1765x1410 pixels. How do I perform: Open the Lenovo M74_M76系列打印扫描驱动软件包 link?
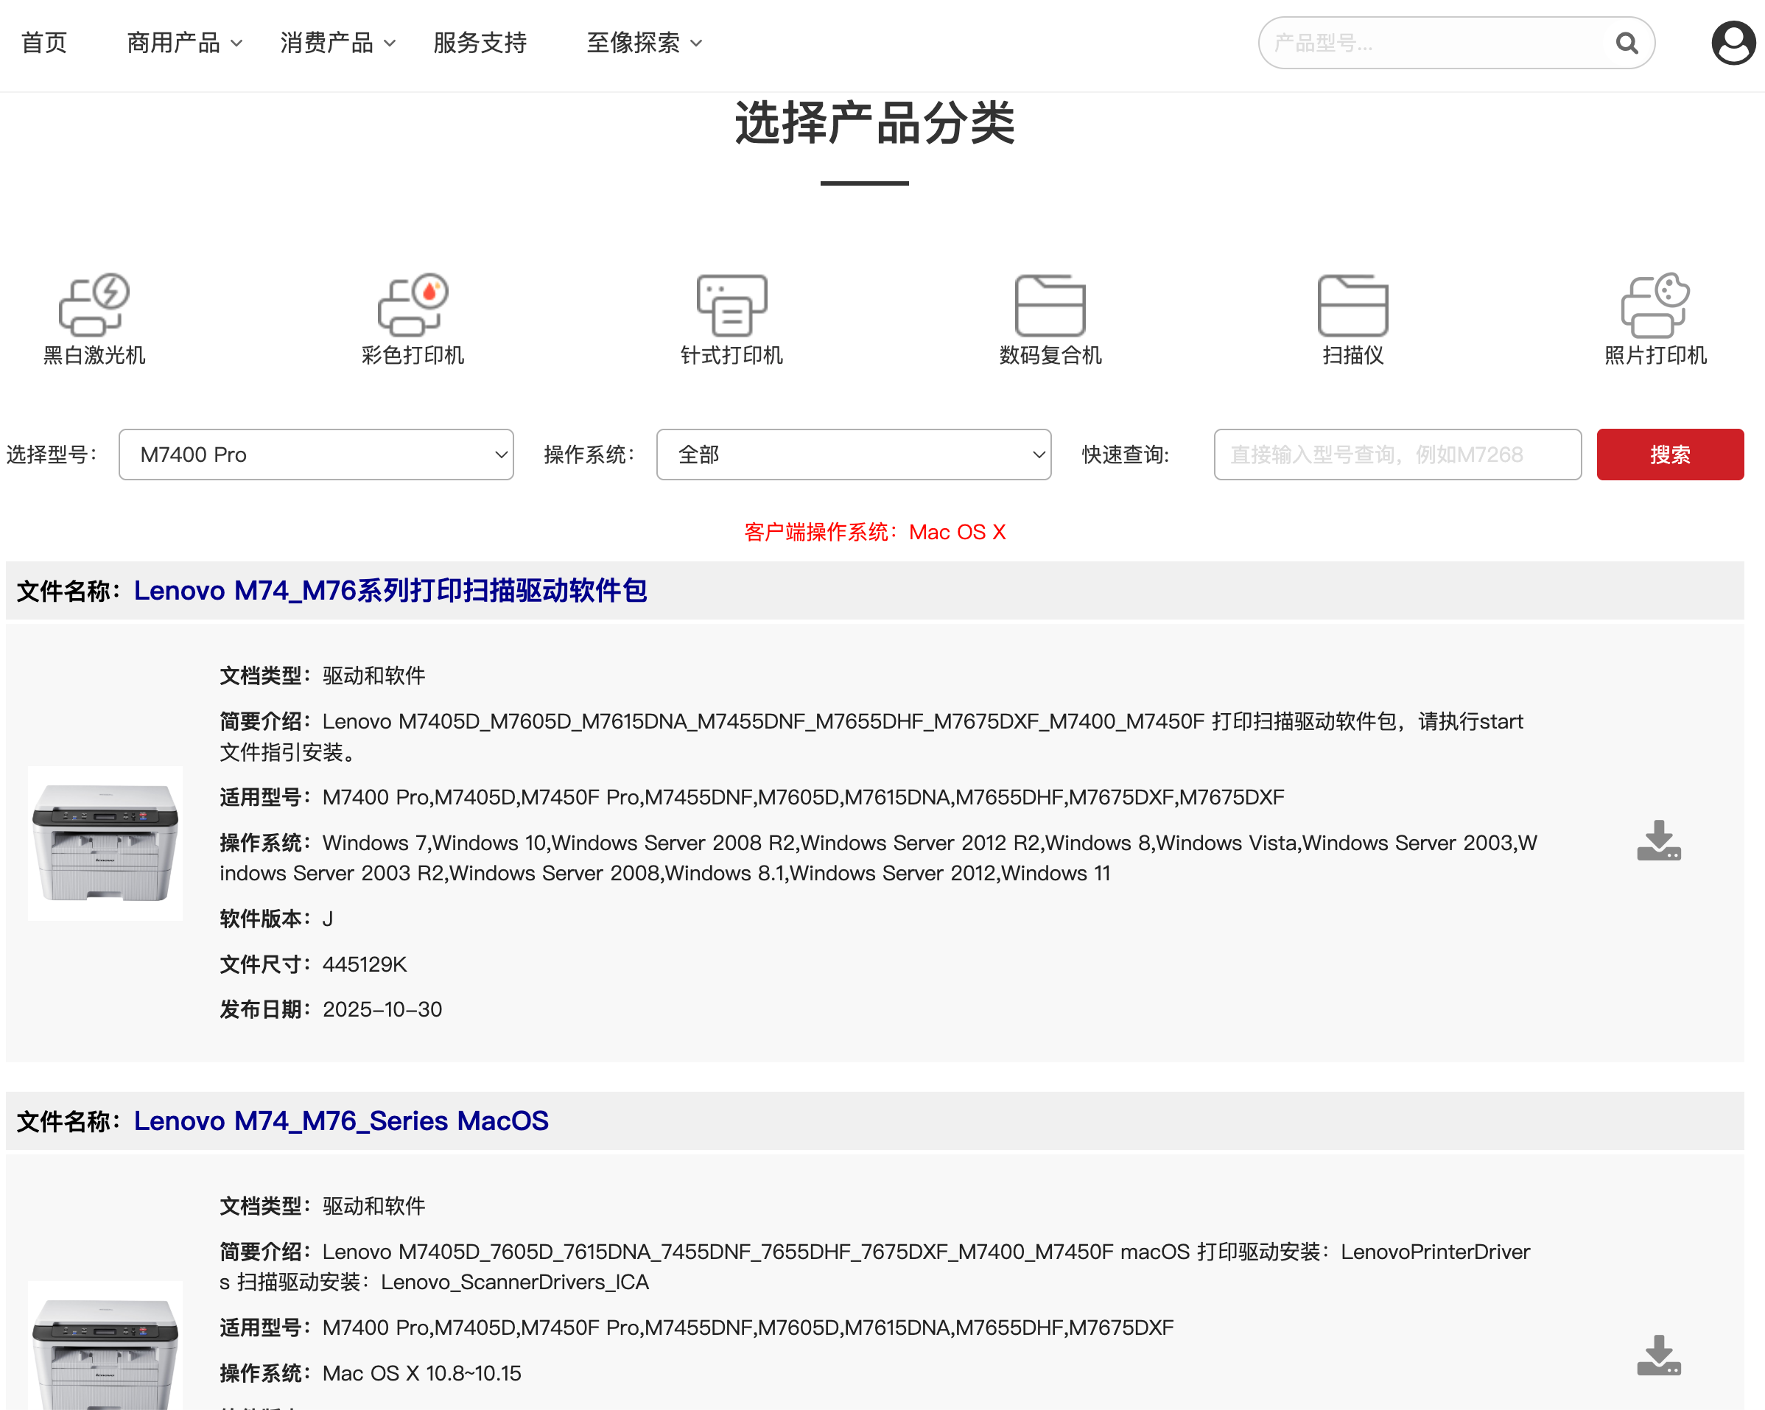pyautogui.click(x=390, y=590)
